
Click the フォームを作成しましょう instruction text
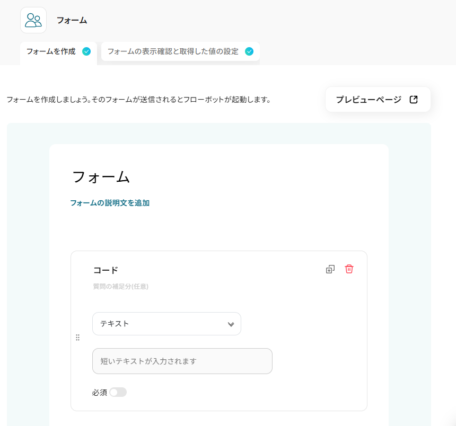[x=138, y=100]
